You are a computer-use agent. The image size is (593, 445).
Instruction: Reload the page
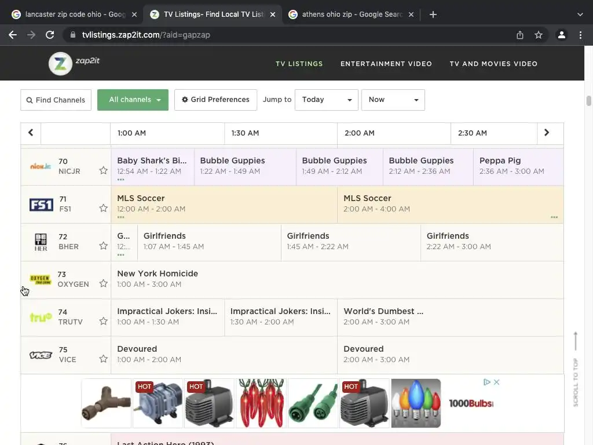50,35
